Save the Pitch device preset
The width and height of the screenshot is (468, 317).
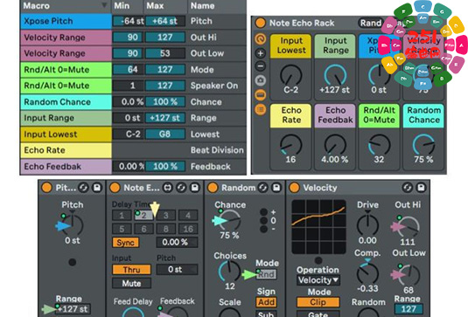point(97,188)
